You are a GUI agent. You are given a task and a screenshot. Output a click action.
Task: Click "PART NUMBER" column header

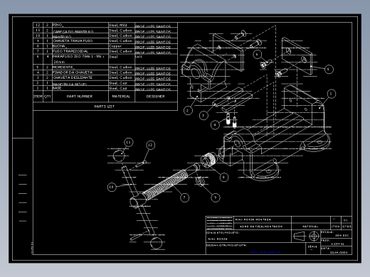click(x=80, y=97)
